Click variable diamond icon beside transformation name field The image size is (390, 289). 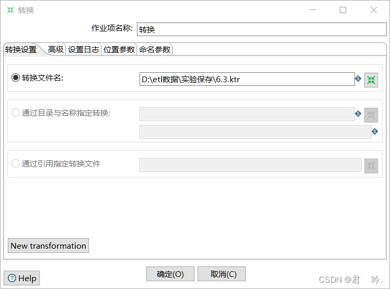(375, 131)
